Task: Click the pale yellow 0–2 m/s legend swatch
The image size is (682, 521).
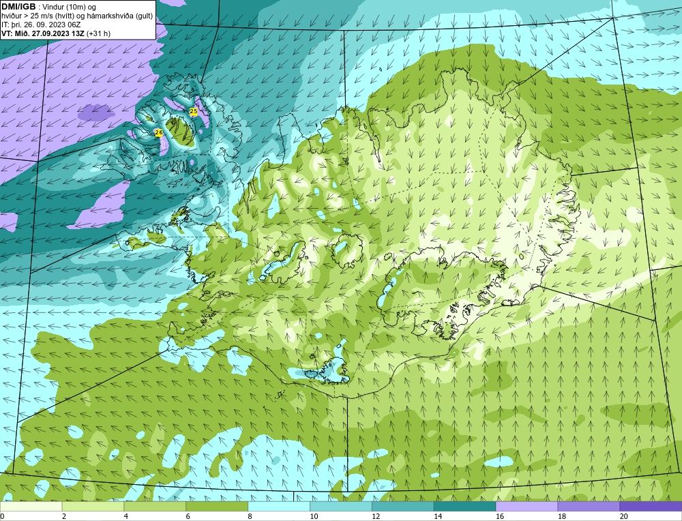Action: 31,506
